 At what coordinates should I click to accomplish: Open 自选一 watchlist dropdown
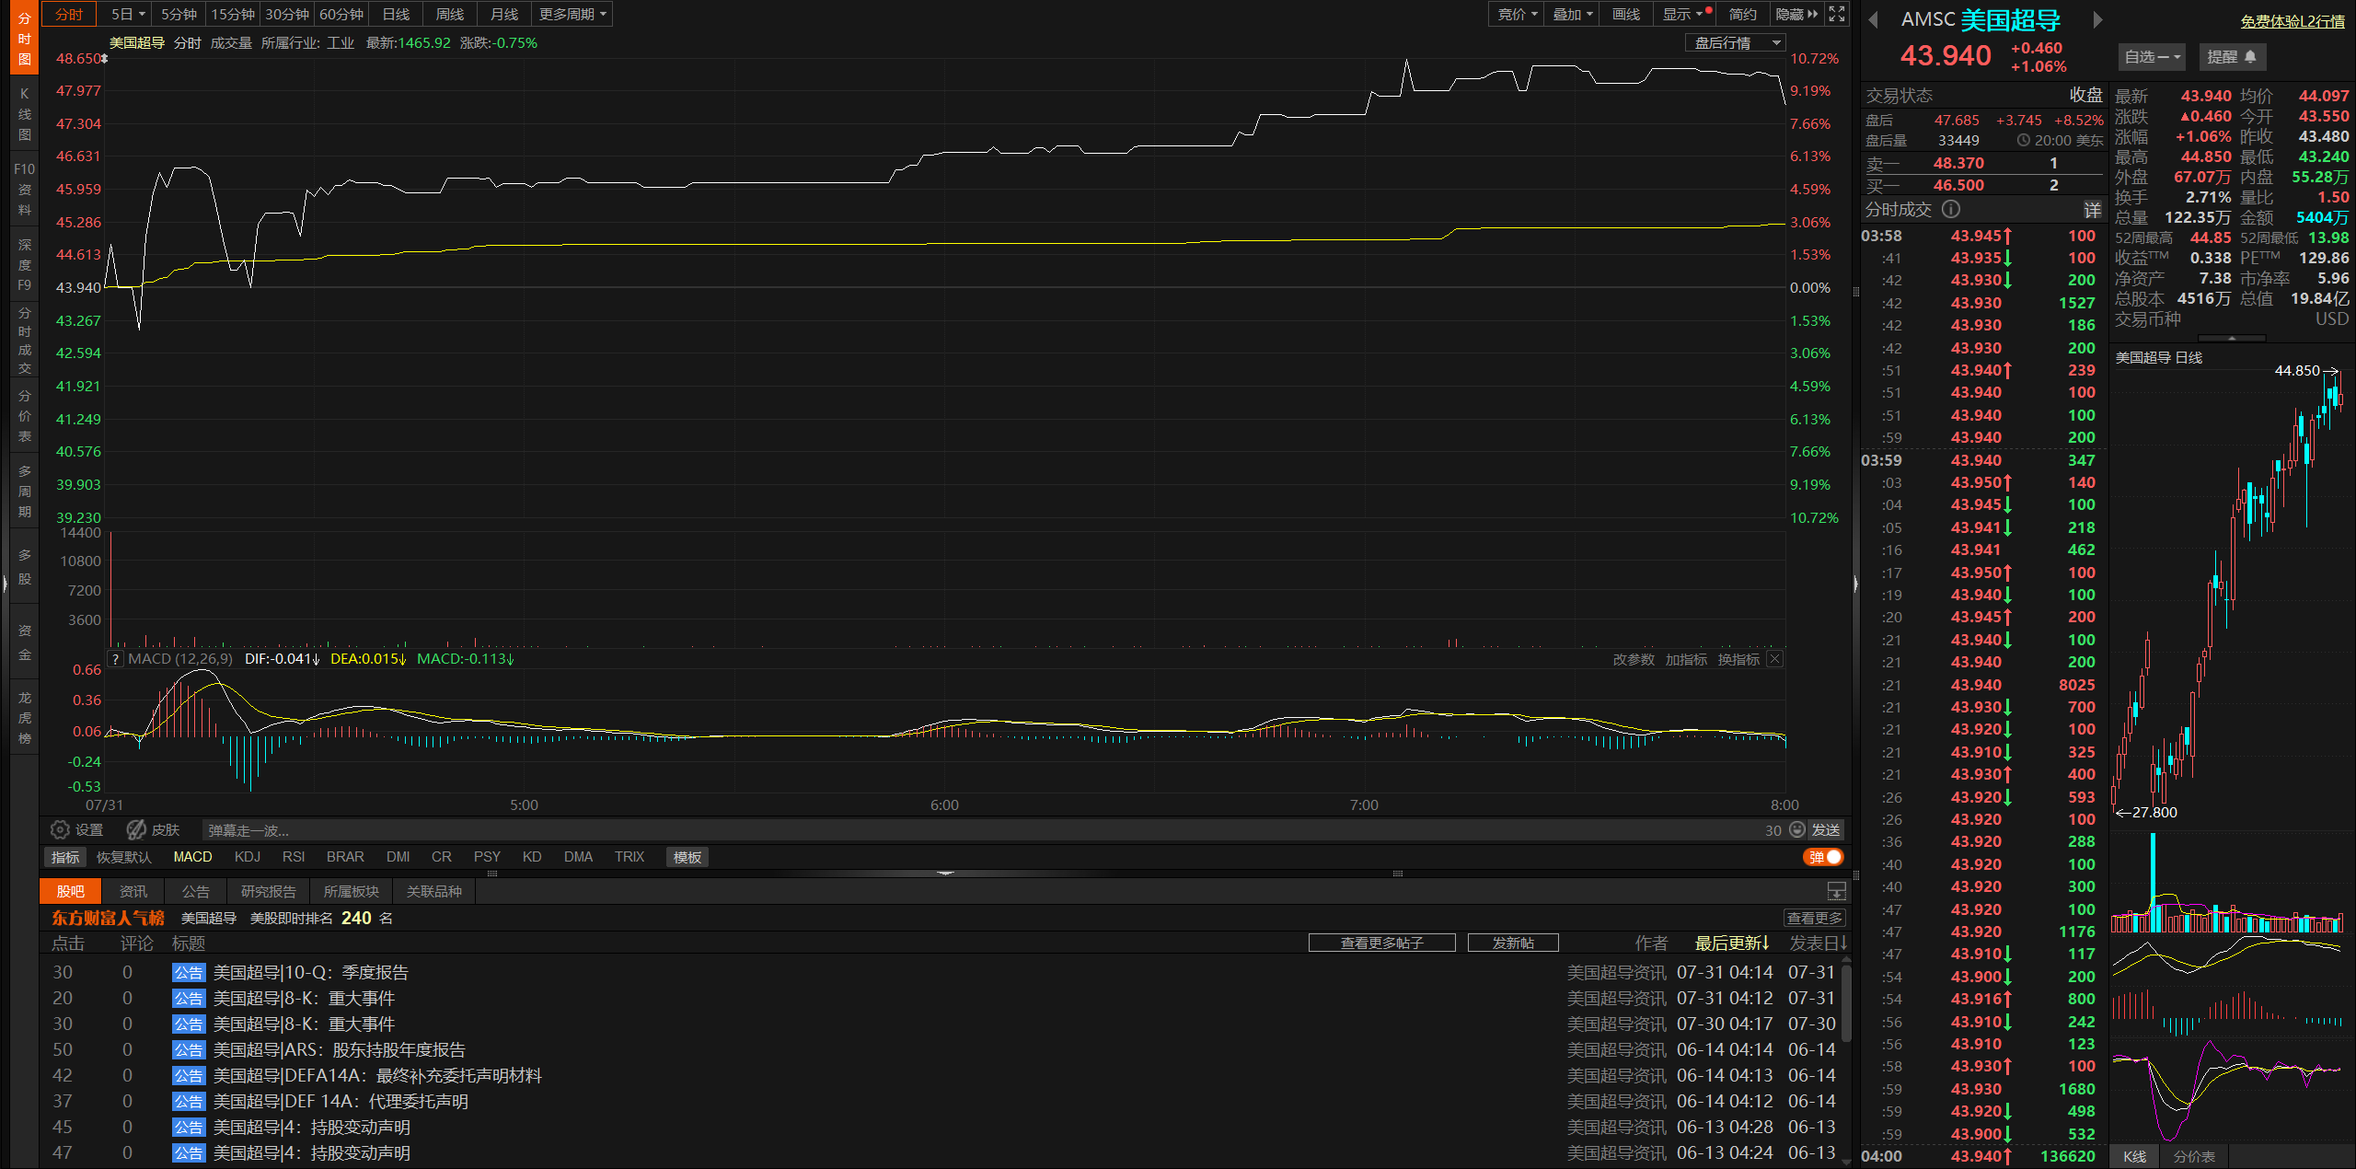(x=2152, y=57)
